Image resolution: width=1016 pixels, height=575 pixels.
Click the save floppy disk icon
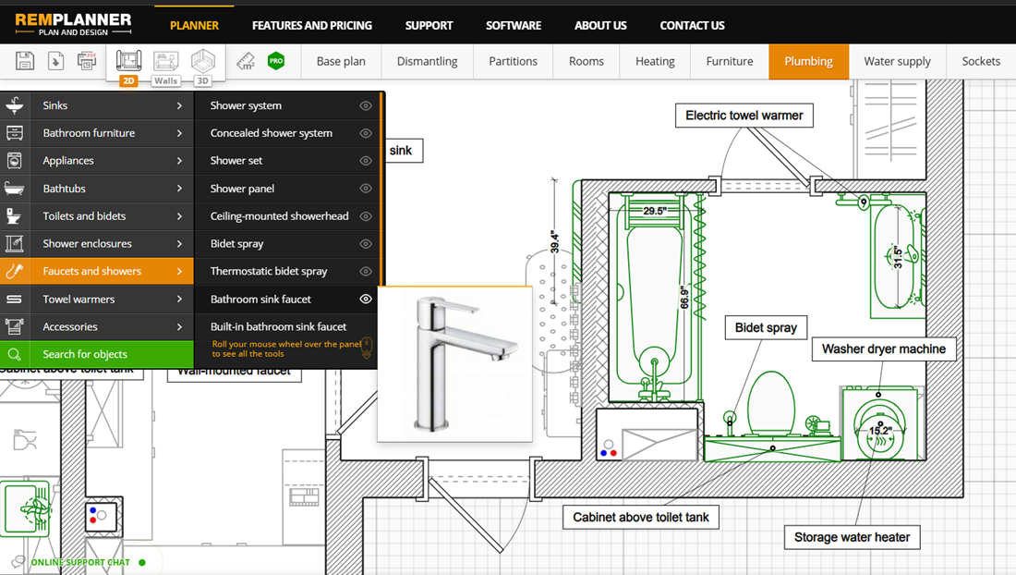point(25,61)
